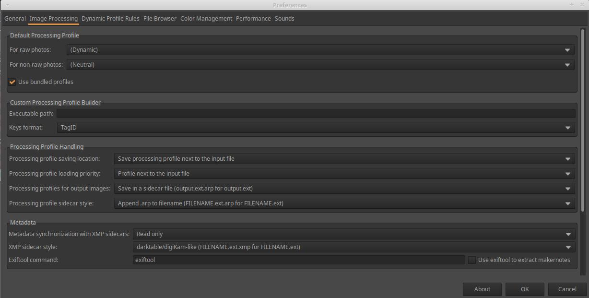The width and height of the screenshot is (589, 298).
Task: Click the Executable path input field
Action: click(x=316, y=114)
